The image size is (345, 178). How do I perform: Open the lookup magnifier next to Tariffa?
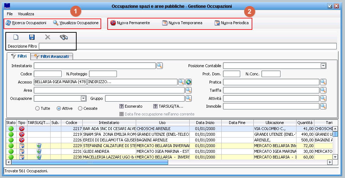(323, 90)
